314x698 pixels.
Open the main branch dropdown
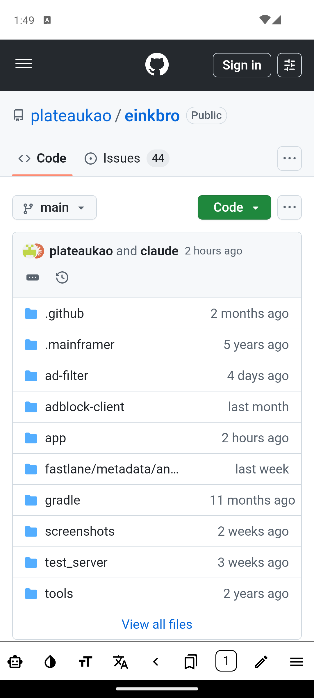54,207
